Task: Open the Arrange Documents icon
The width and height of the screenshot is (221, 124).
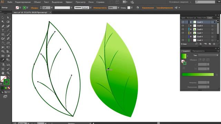Action: click(x=125, y=2)
